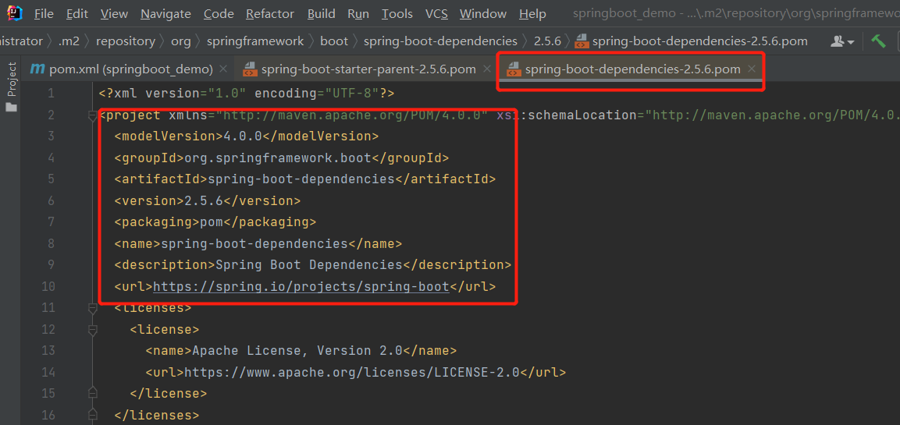Click the .m2 breadcrumb segment

[x=69, y=41]
